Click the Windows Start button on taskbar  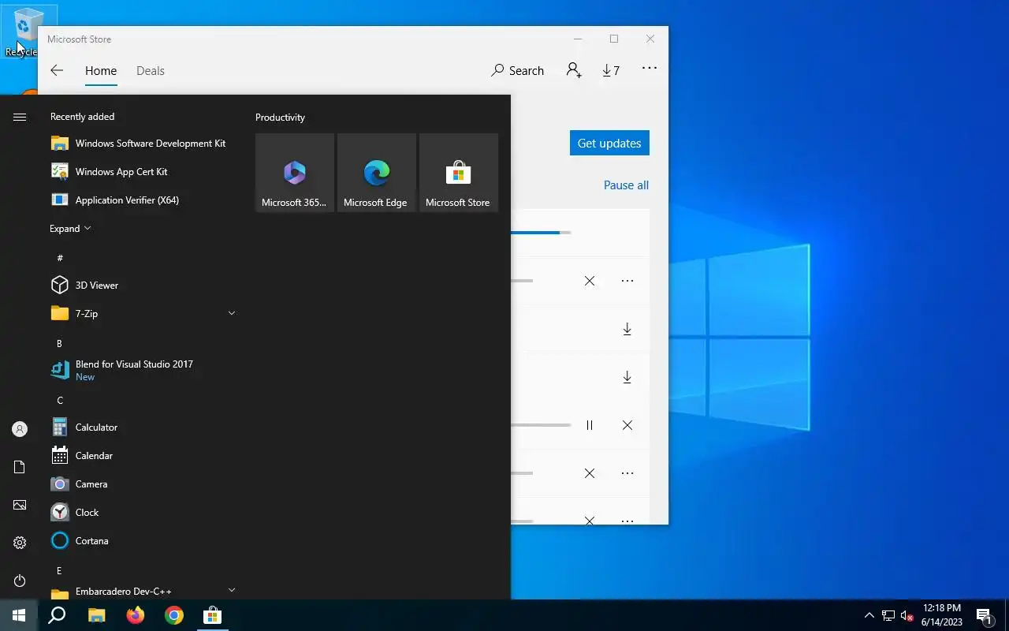[x=19, y=615]
